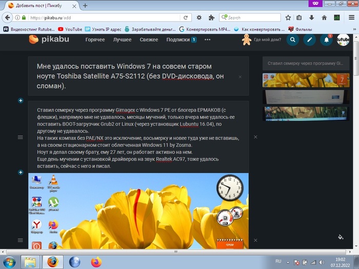Open the Зарабатывайте деньги bookmark
Screen dimensions: 359x269
(150, 29)
